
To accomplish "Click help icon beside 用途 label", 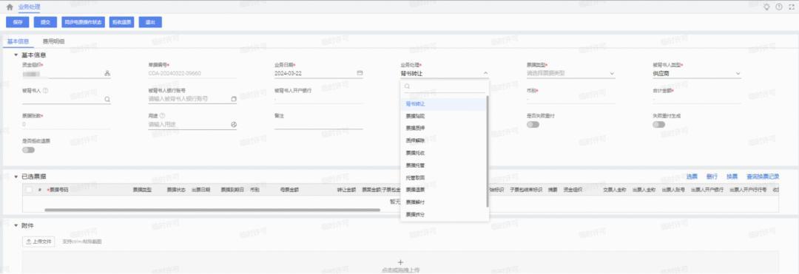I will [x=162, y=116].
